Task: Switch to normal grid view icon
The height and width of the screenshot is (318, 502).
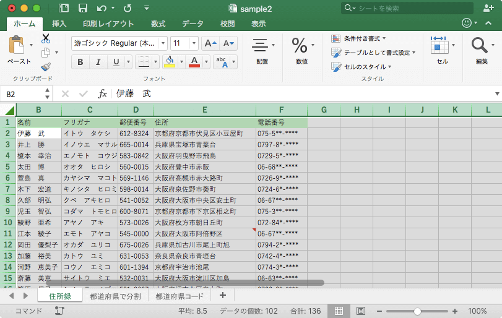Action: 339,311
